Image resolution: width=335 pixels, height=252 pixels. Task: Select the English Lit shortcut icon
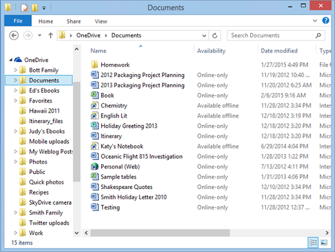[94, 115]
